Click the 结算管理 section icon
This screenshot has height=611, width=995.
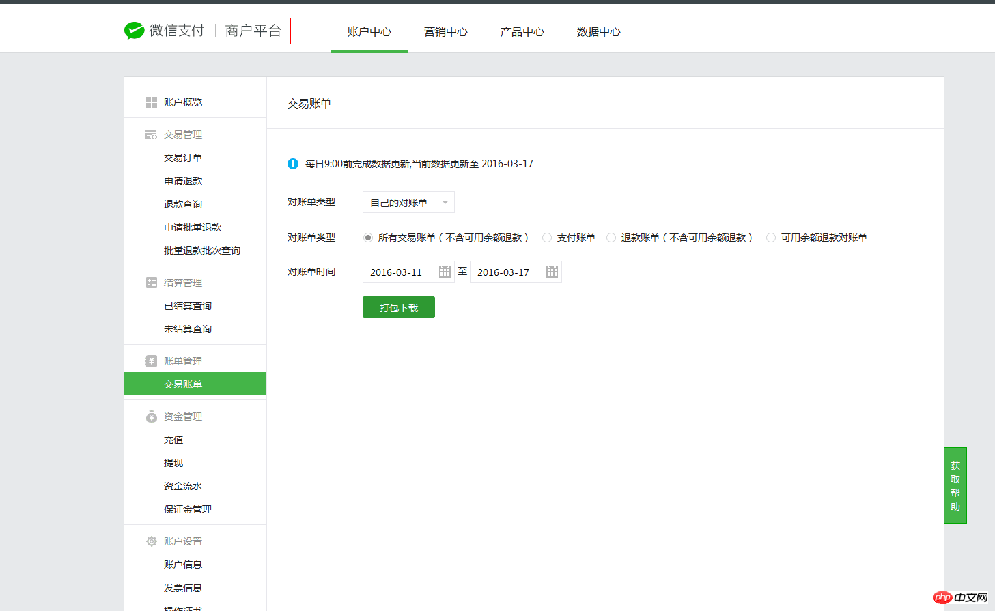point(152,283)
